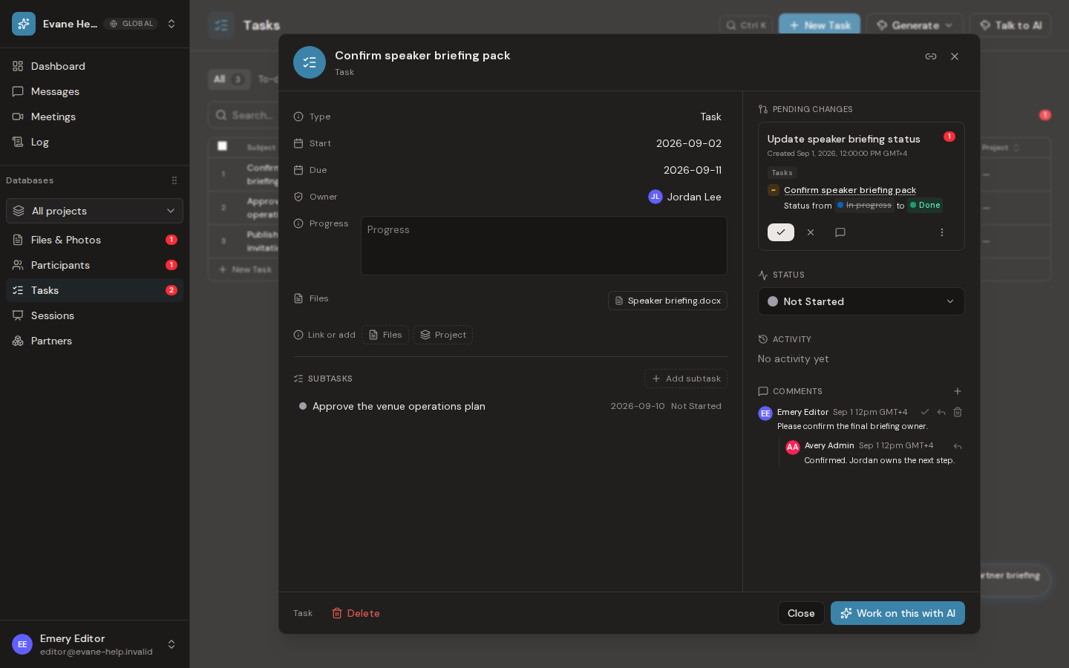This screenshot has width=1069, height=668.
Task: Click start date 2026-09-02
Action: click(689, 143)
